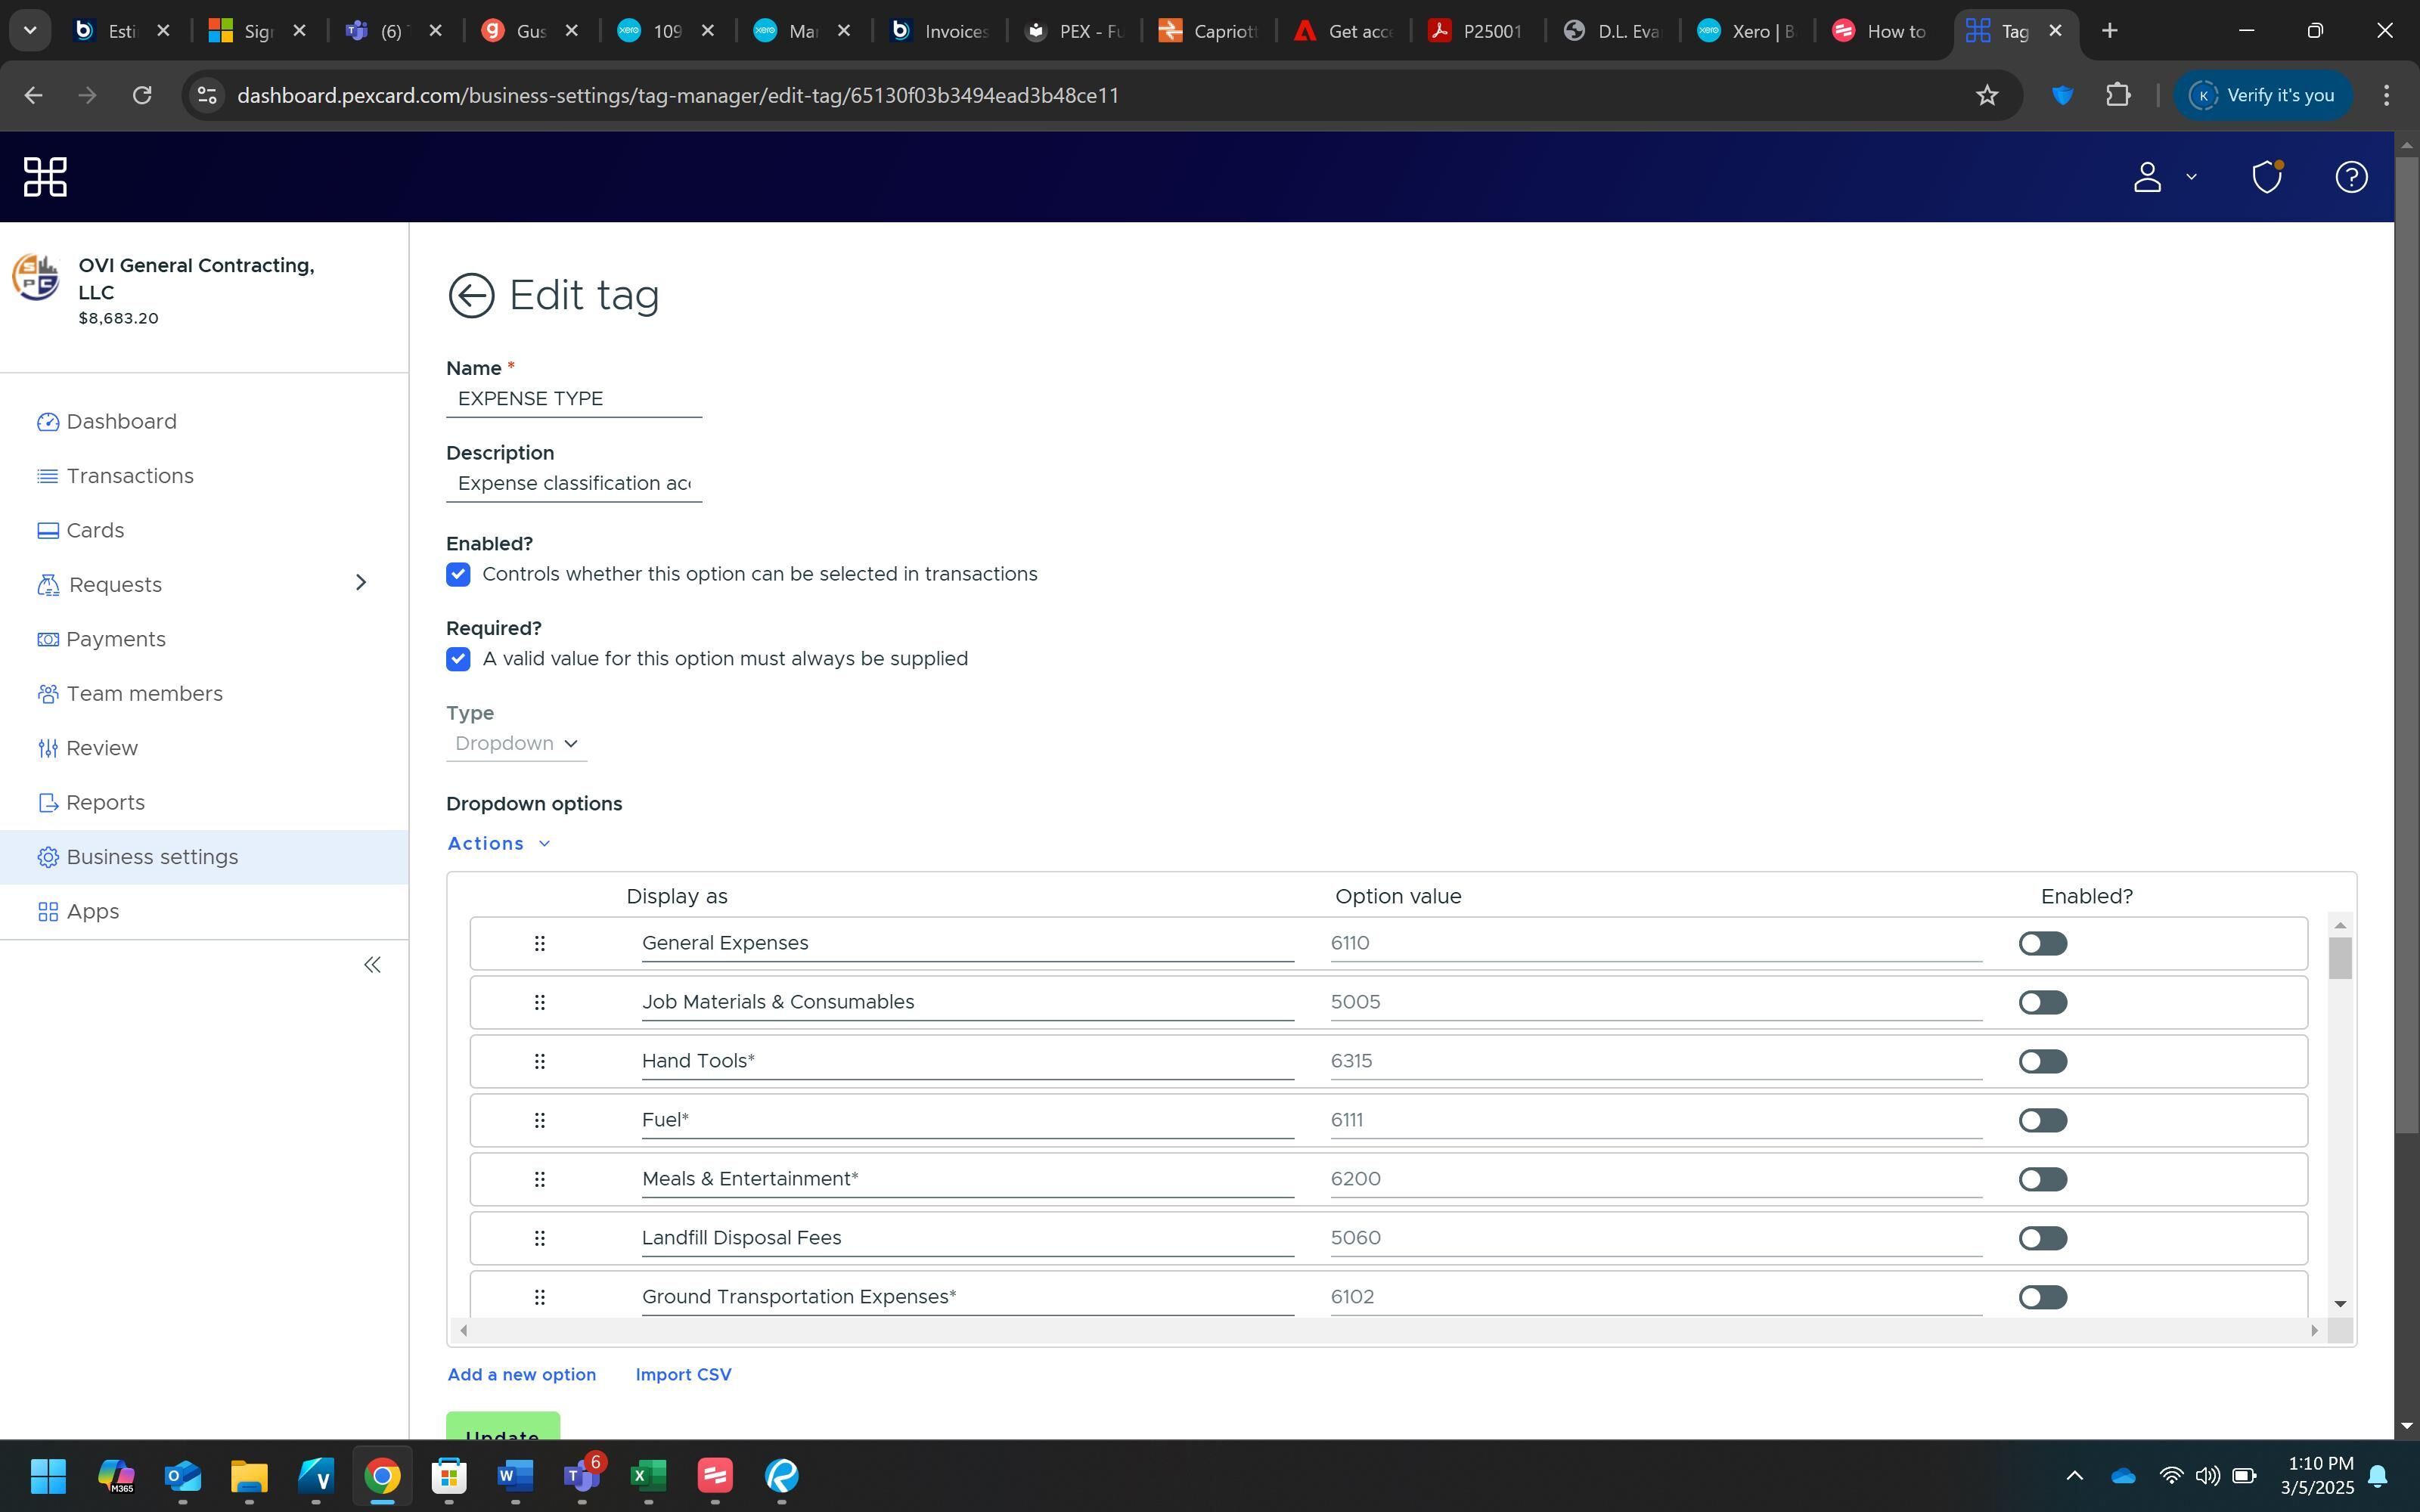Click drag handle for Hand Tools row

tap(539, 1061)
